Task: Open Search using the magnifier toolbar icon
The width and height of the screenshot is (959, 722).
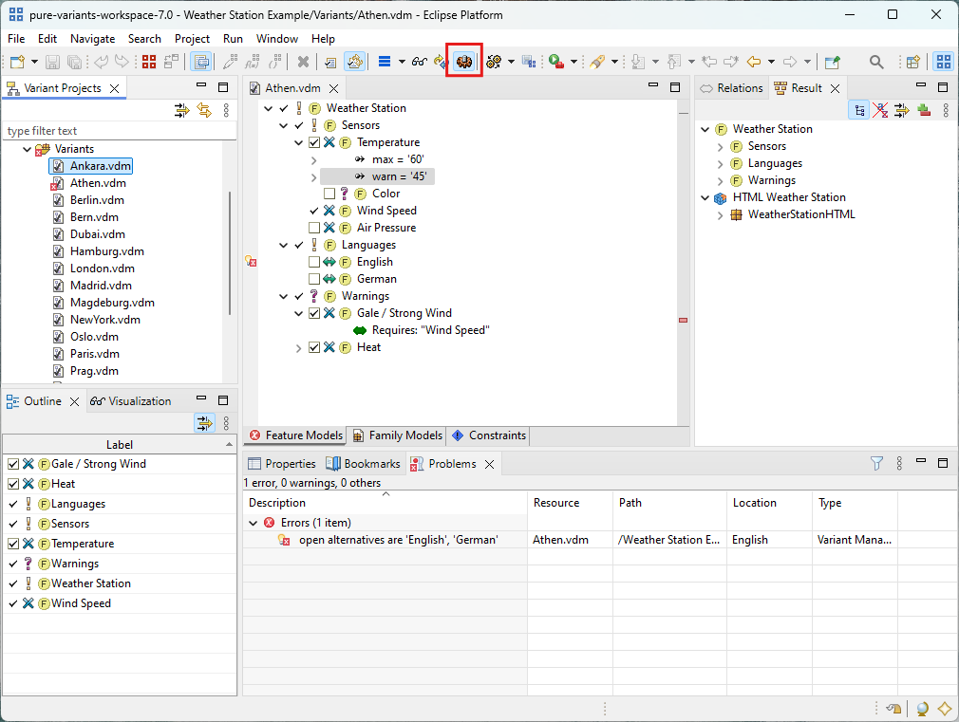Action: (876, 61)
